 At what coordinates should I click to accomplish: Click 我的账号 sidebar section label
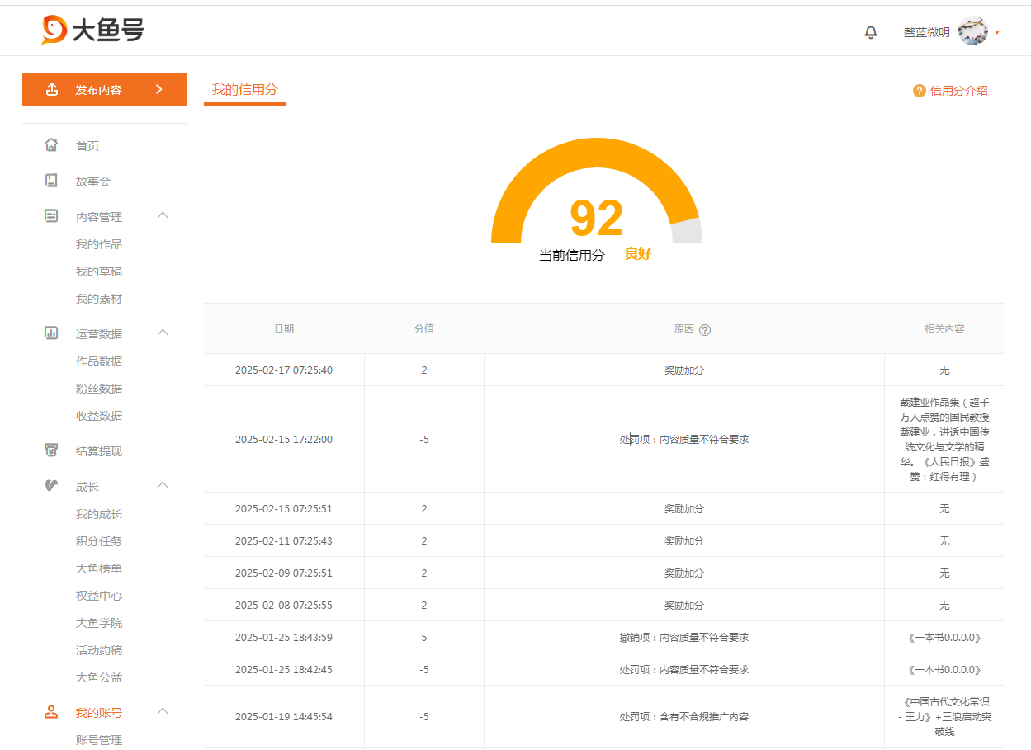coord(99,713)
